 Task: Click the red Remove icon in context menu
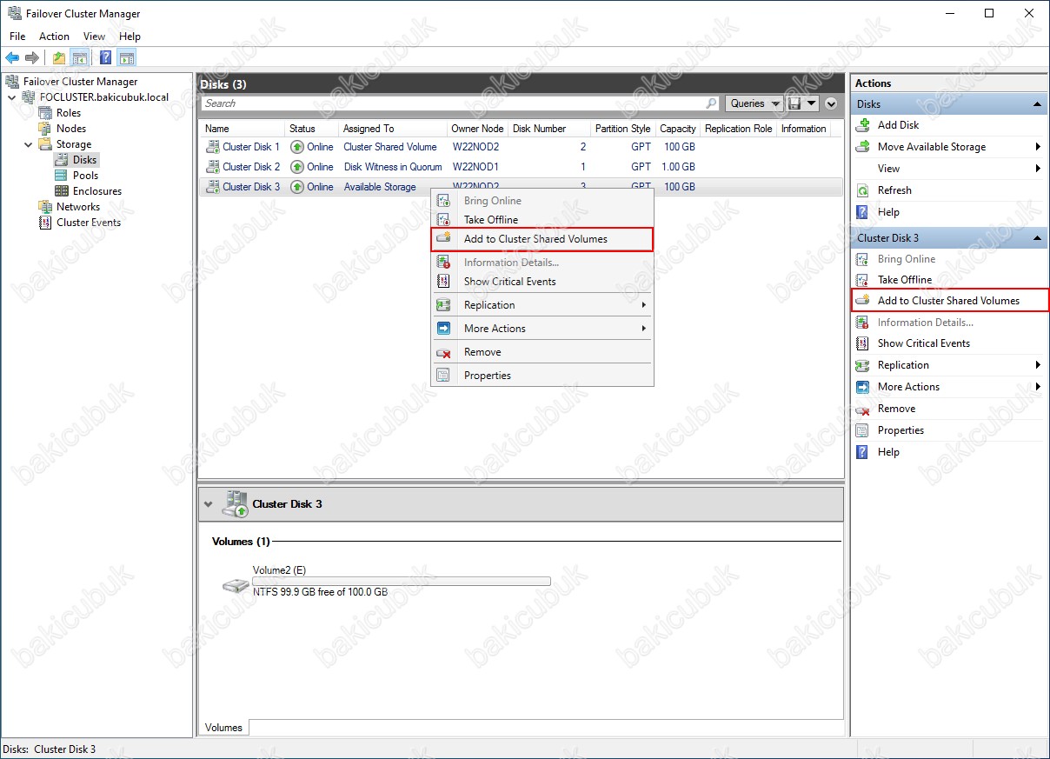pyautogui.click(x=443, y=352)
